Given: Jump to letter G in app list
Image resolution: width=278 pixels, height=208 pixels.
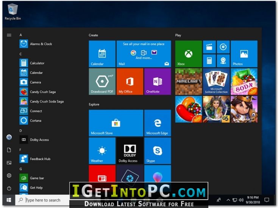Looking at the screenshot, I should 20,169.
